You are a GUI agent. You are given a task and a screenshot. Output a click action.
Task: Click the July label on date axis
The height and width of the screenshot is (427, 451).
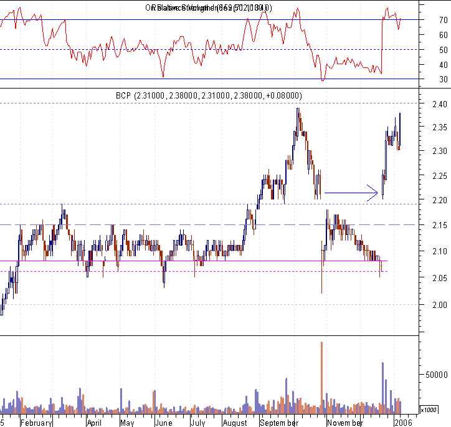[x=198, y=423]
